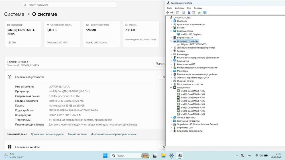Select the Мониторы display icon
285x160 pixels.
pyautogui.click(x=175, y=71)
